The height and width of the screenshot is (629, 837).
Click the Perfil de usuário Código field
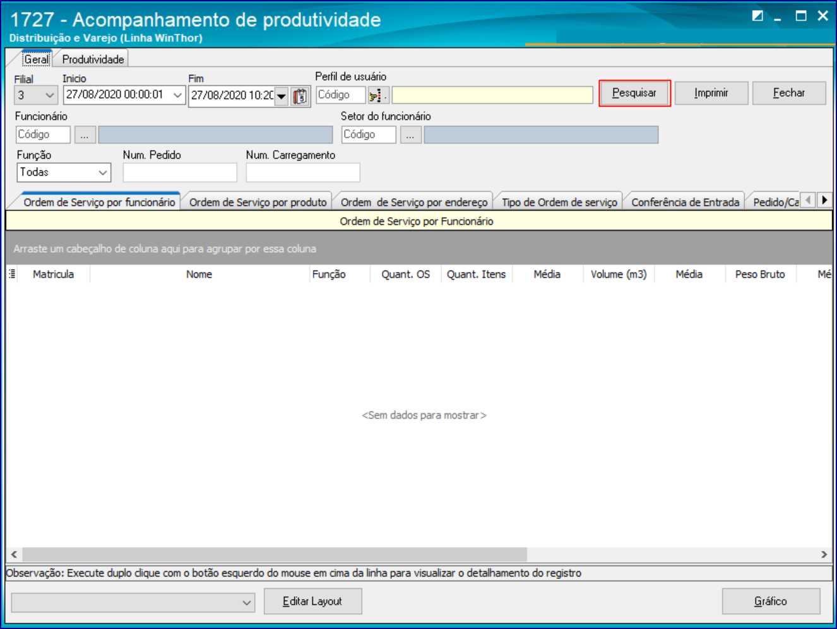(x=341, y=95)
